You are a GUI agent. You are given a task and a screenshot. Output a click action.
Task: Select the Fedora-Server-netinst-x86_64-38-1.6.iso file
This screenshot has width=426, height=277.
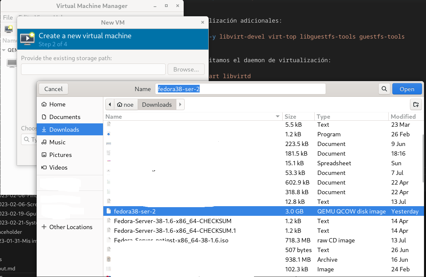[263, 240]
